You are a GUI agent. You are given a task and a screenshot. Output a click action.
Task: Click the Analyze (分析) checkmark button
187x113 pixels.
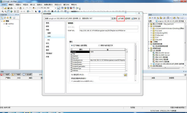[x=121, y=18]
